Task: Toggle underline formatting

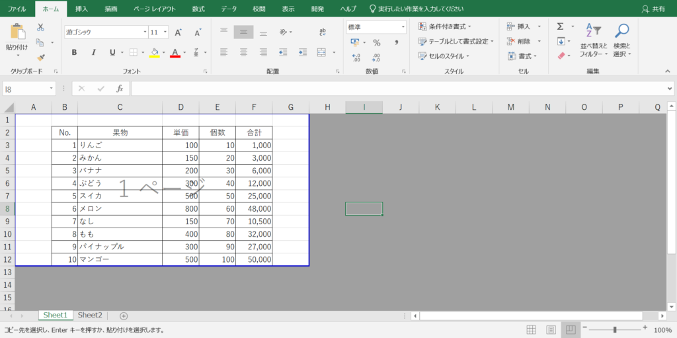Action: [x=112, y=52]
